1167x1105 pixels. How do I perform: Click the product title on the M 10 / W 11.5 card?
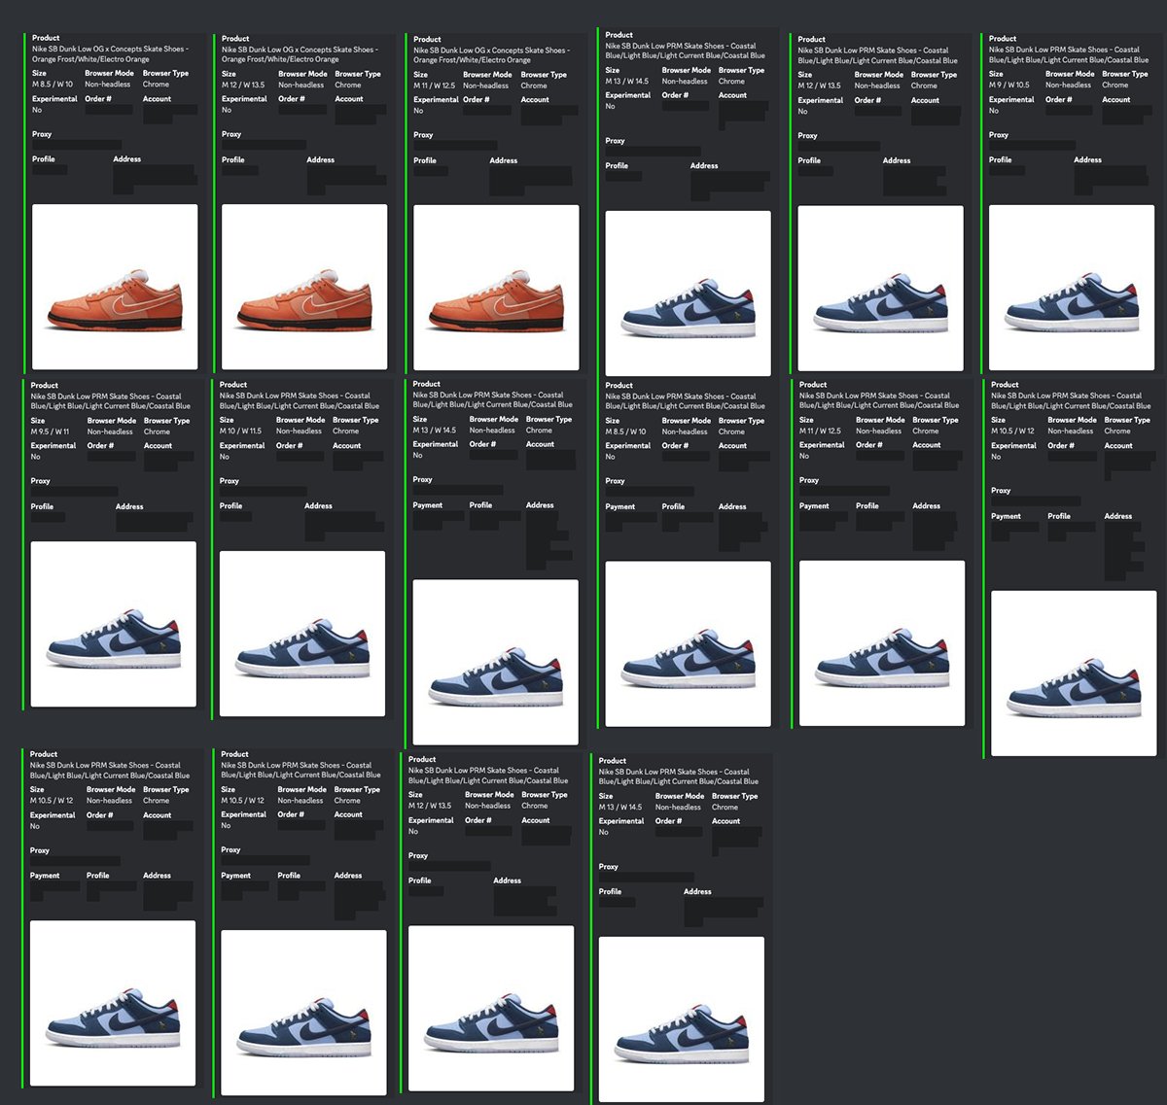[x=300, y=400]
